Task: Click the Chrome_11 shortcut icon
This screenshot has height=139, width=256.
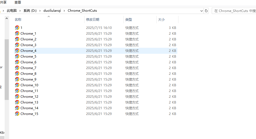Action: tap(17, 91)
